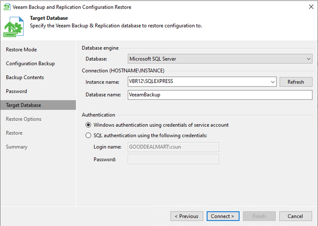
Task: Click the Veeam title bar app icon
Action: pyautogui.click(x=7, y=7)
